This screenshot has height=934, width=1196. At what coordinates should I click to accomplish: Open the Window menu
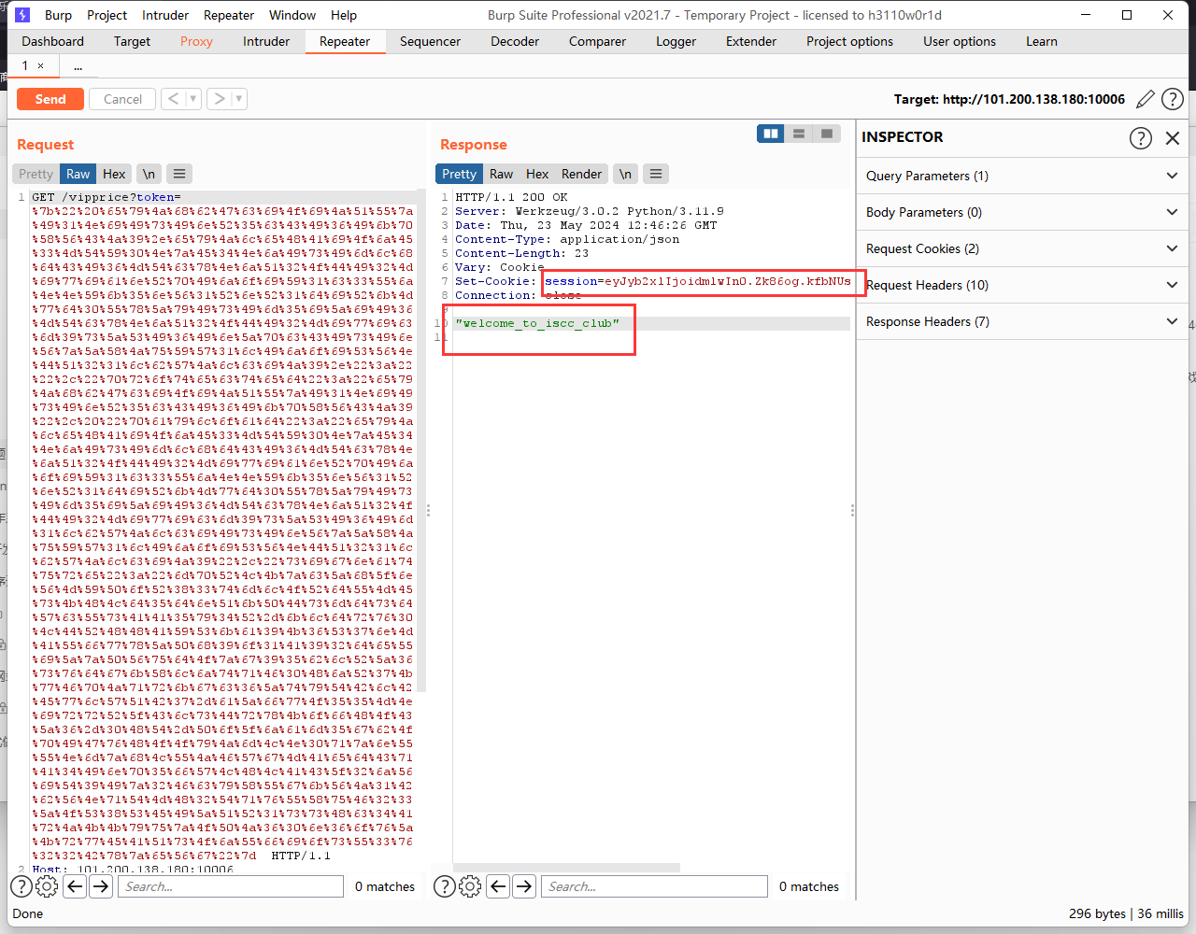(x=292, y=15)
